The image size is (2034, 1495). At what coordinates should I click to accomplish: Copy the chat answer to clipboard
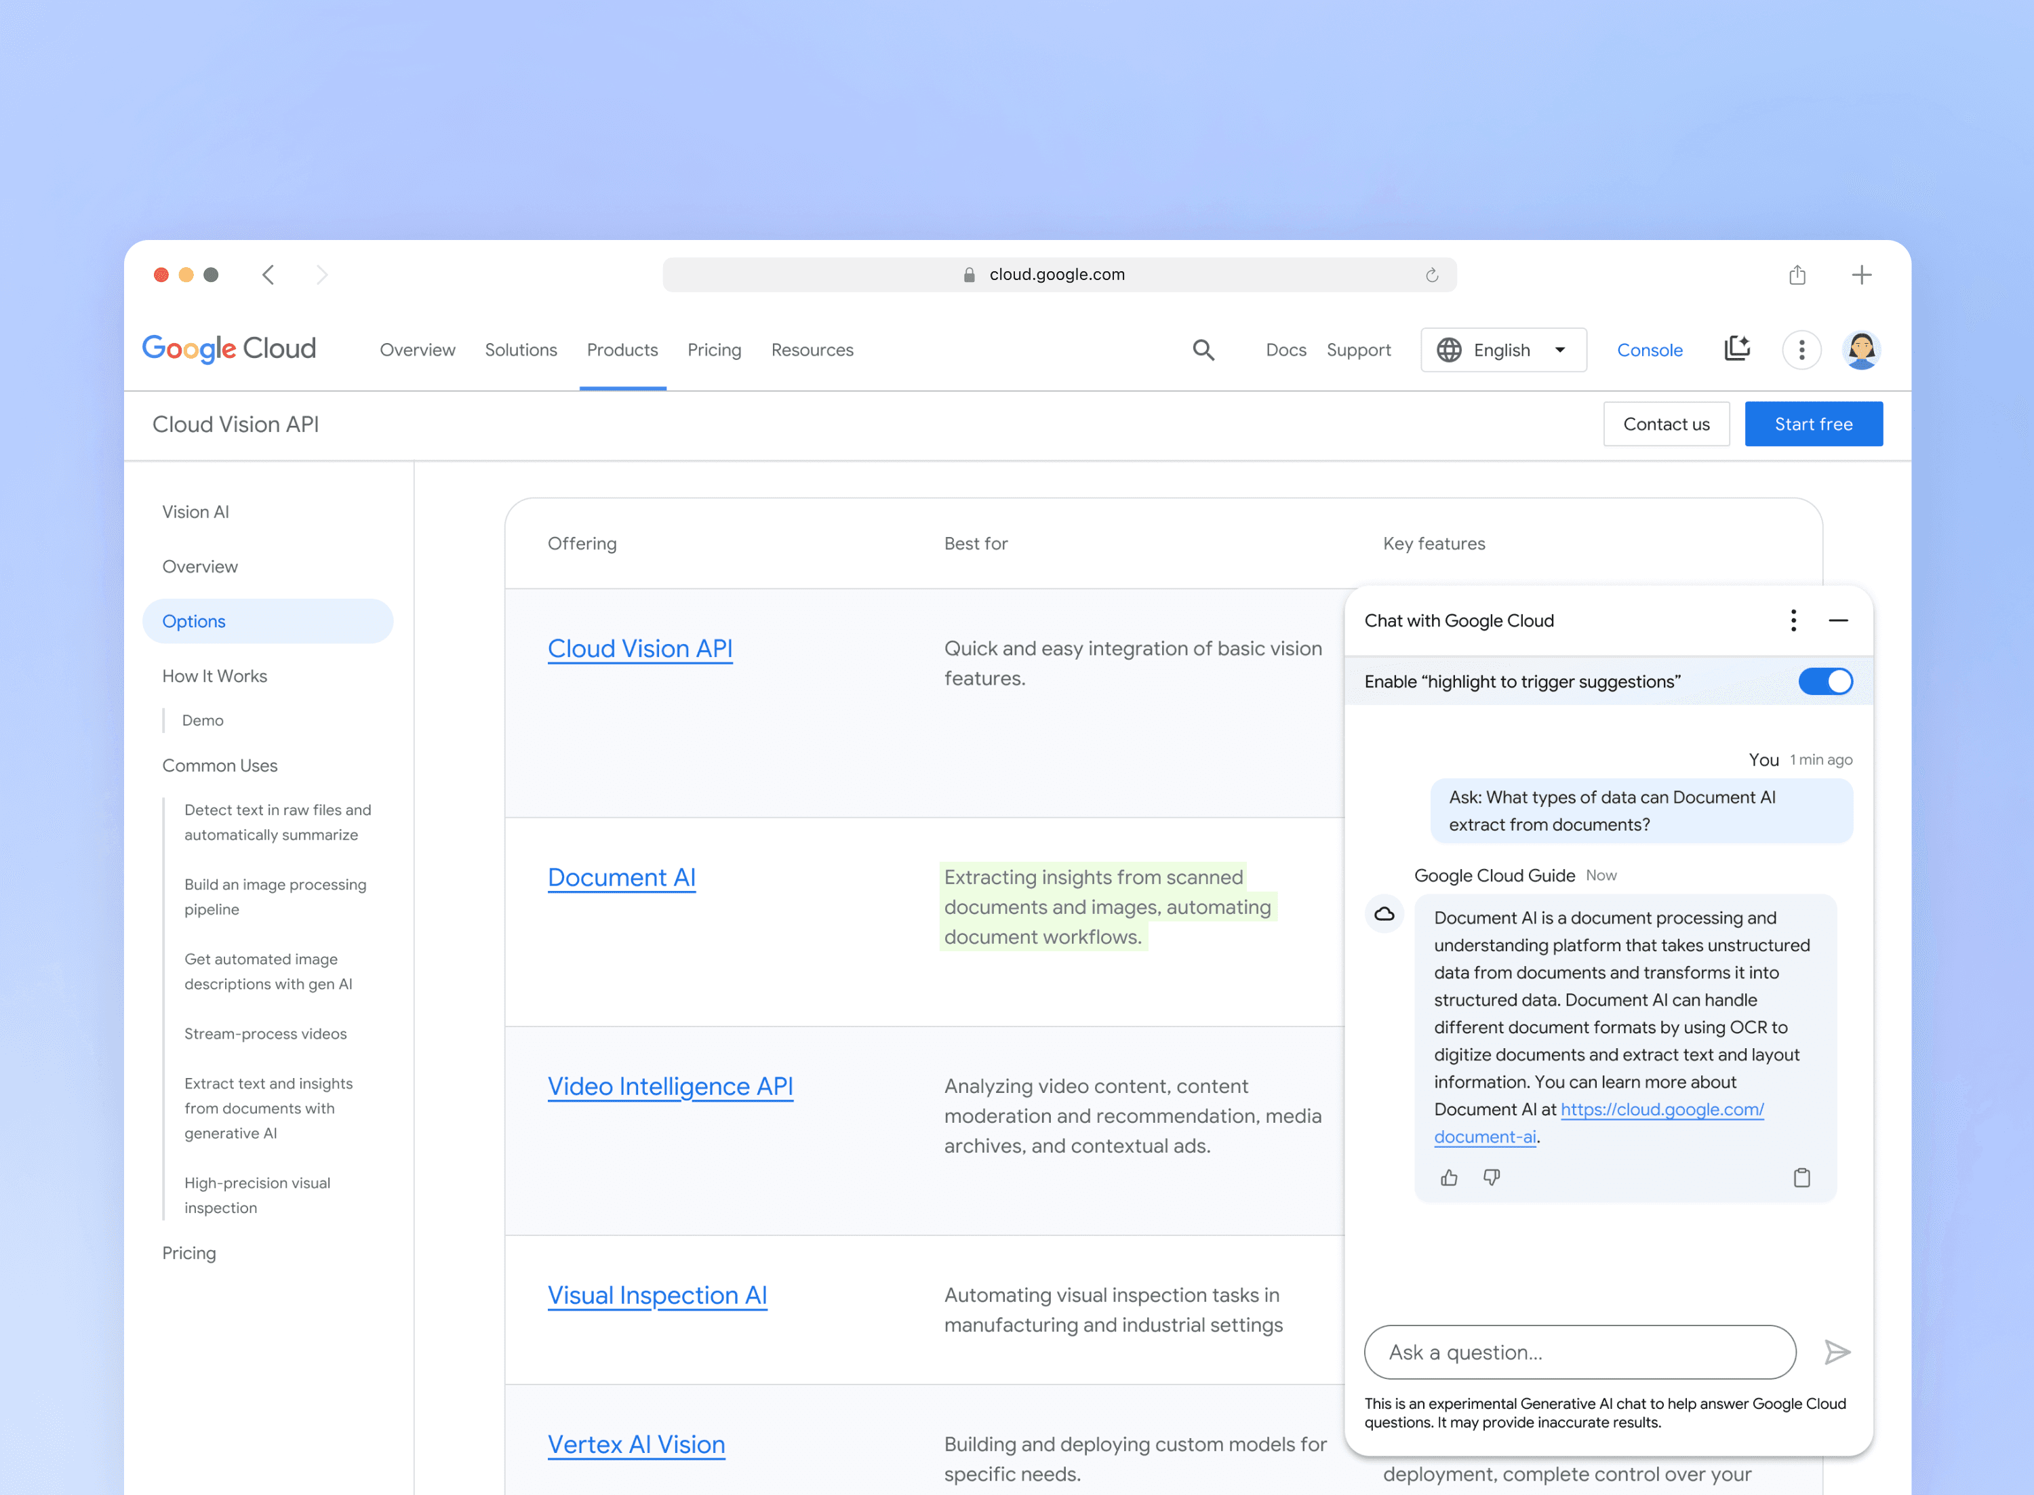tap(1801, 1178)
